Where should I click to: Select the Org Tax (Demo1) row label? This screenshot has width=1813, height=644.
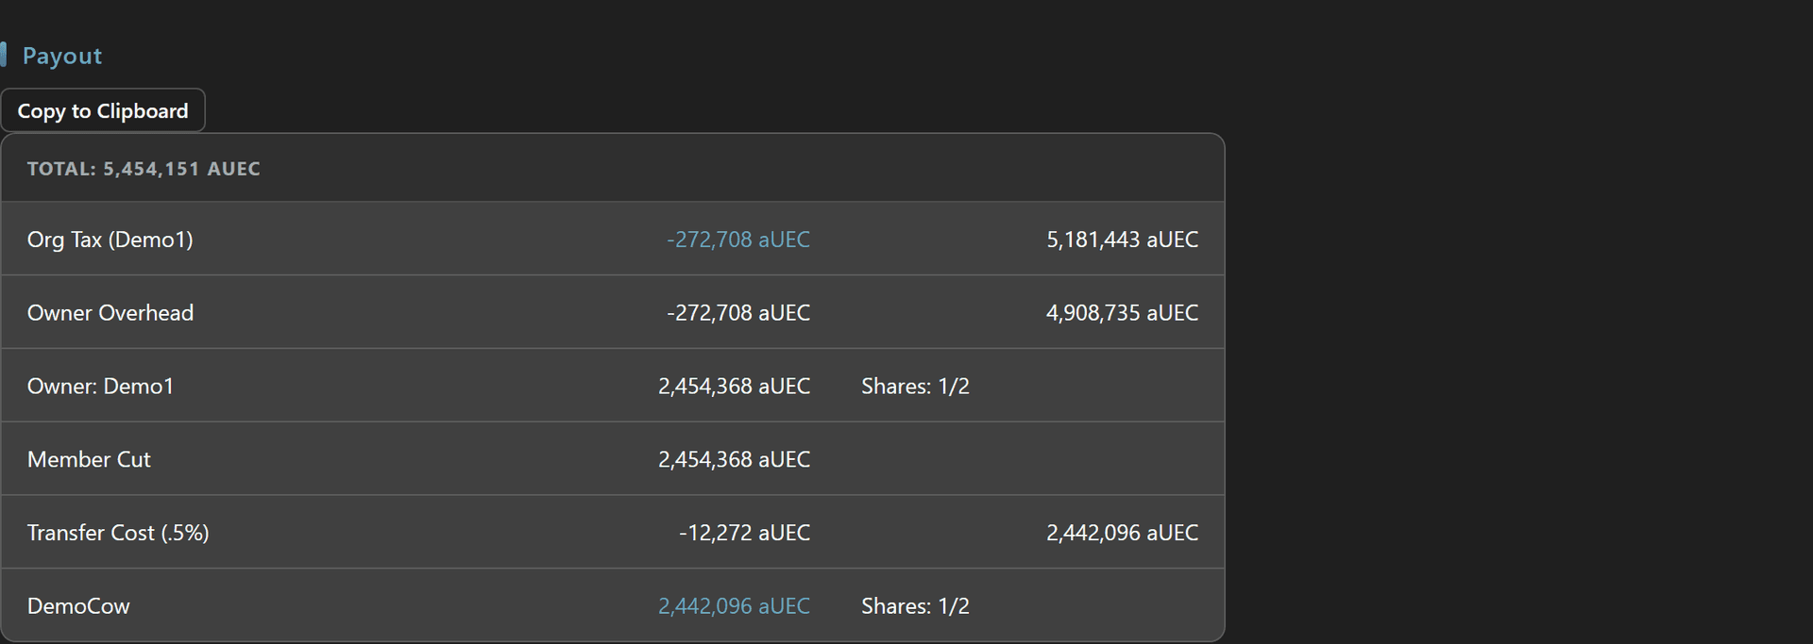tap(110, 239)
